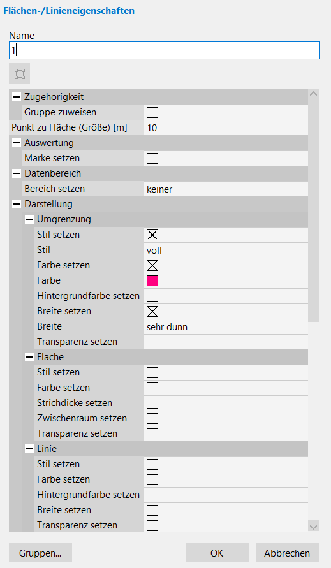The width and height of the screenshot is (331, 568).
Task: Click the Gruppen... button
Action: [x=40, y=553]
